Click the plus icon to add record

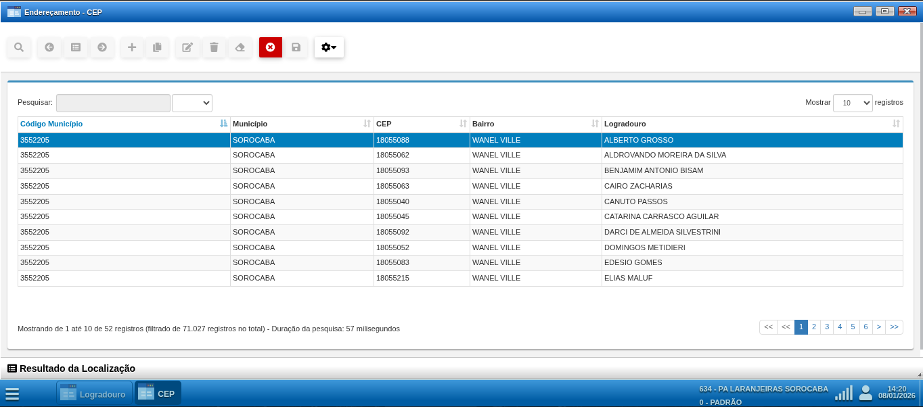pos(132,47)
